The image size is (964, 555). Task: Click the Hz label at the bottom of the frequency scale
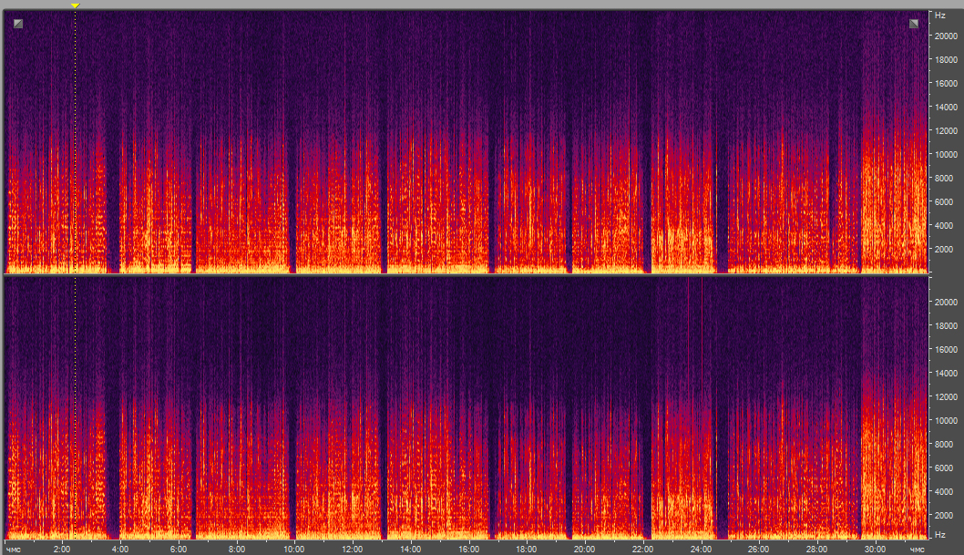(x=938, y=533)
